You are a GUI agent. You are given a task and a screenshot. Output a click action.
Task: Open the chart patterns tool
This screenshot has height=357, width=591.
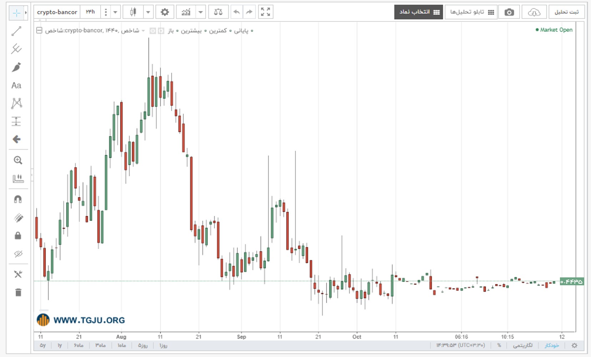point(16,103)
